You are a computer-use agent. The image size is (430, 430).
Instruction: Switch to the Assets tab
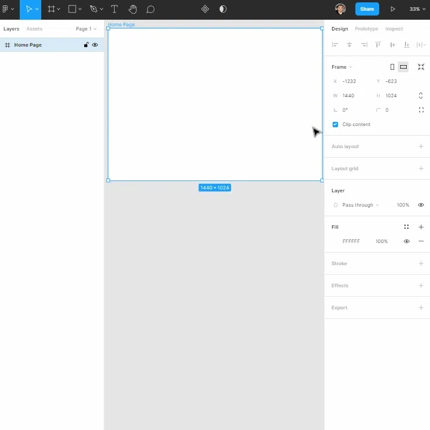point(34,29)
